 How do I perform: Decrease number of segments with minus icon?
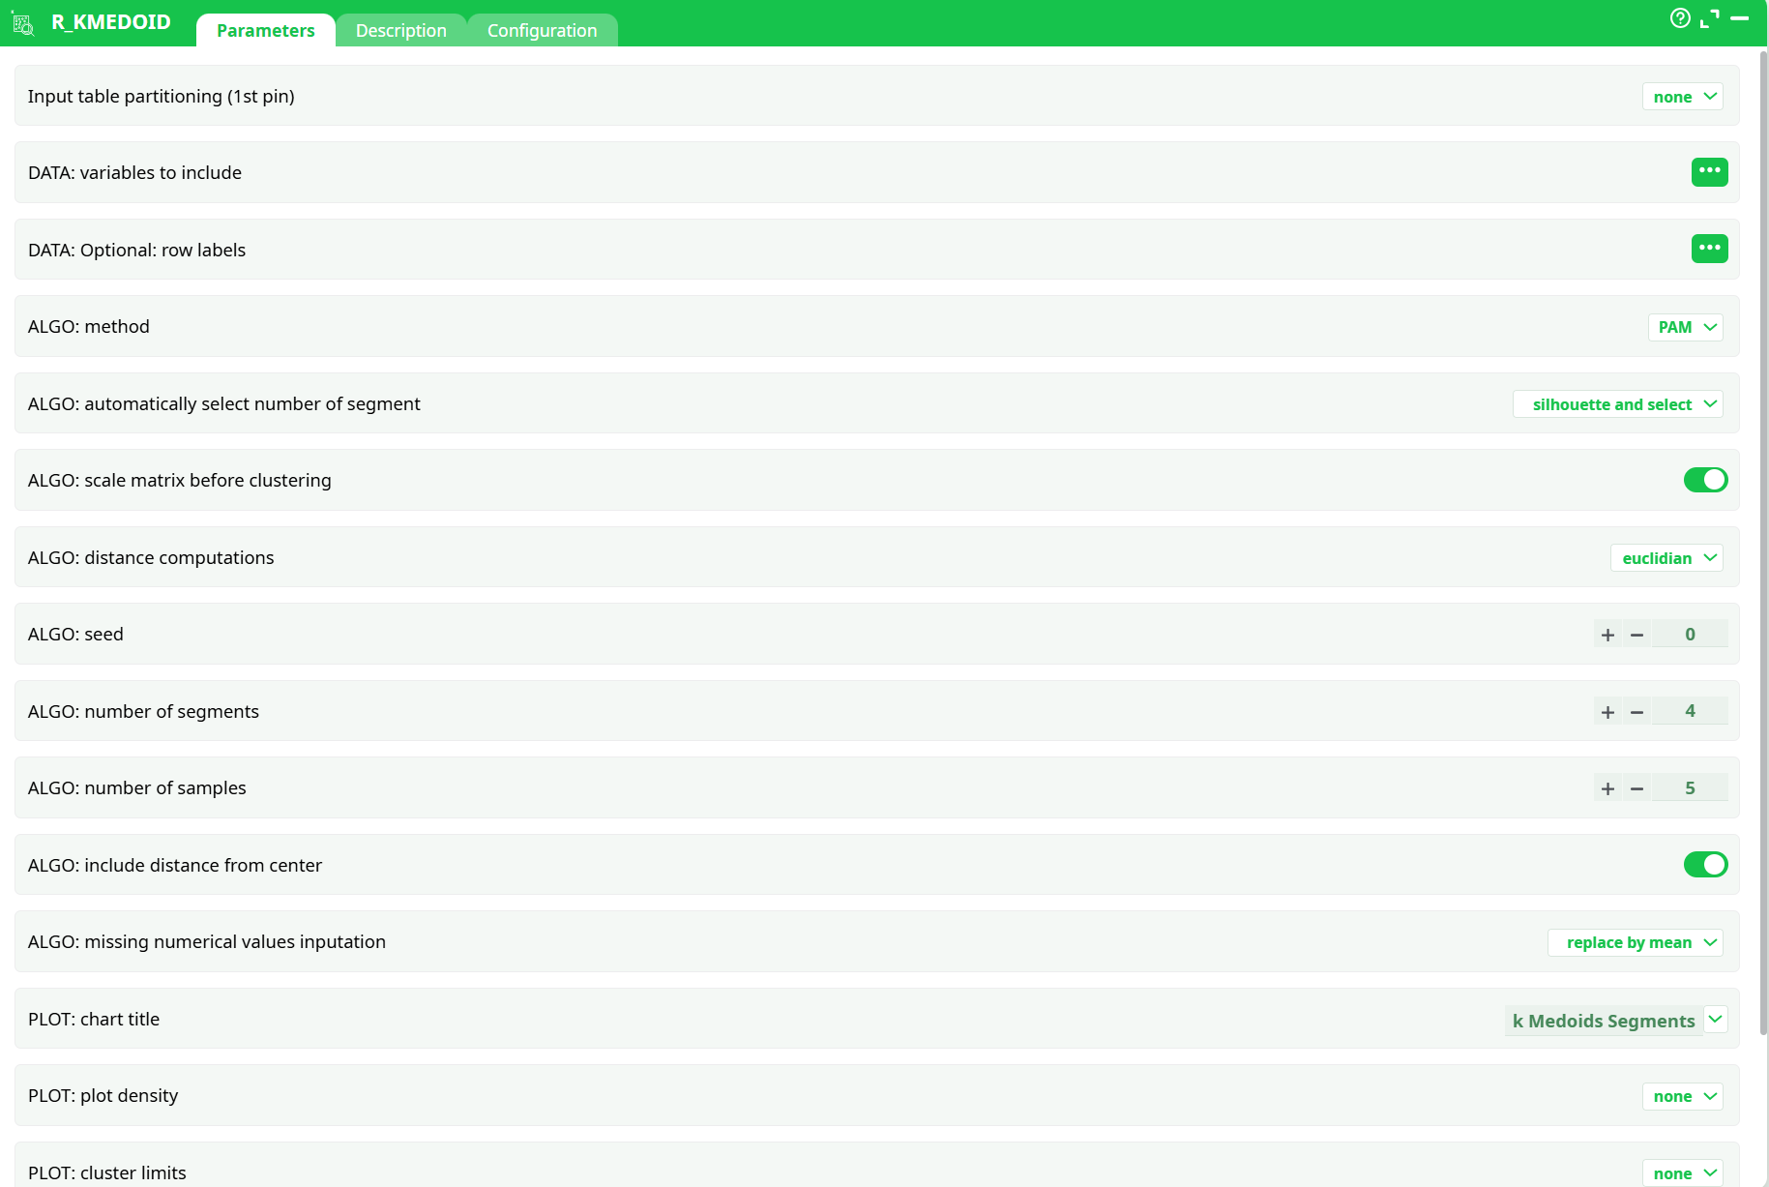tap(1636, 711)
